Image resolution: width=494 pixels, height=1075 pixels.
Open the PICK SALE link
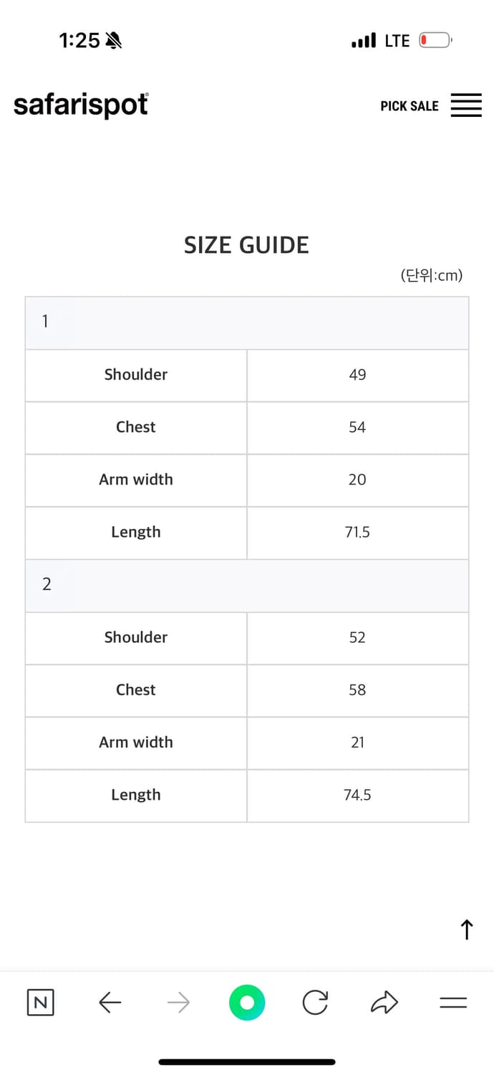click(x=410, y=106)
